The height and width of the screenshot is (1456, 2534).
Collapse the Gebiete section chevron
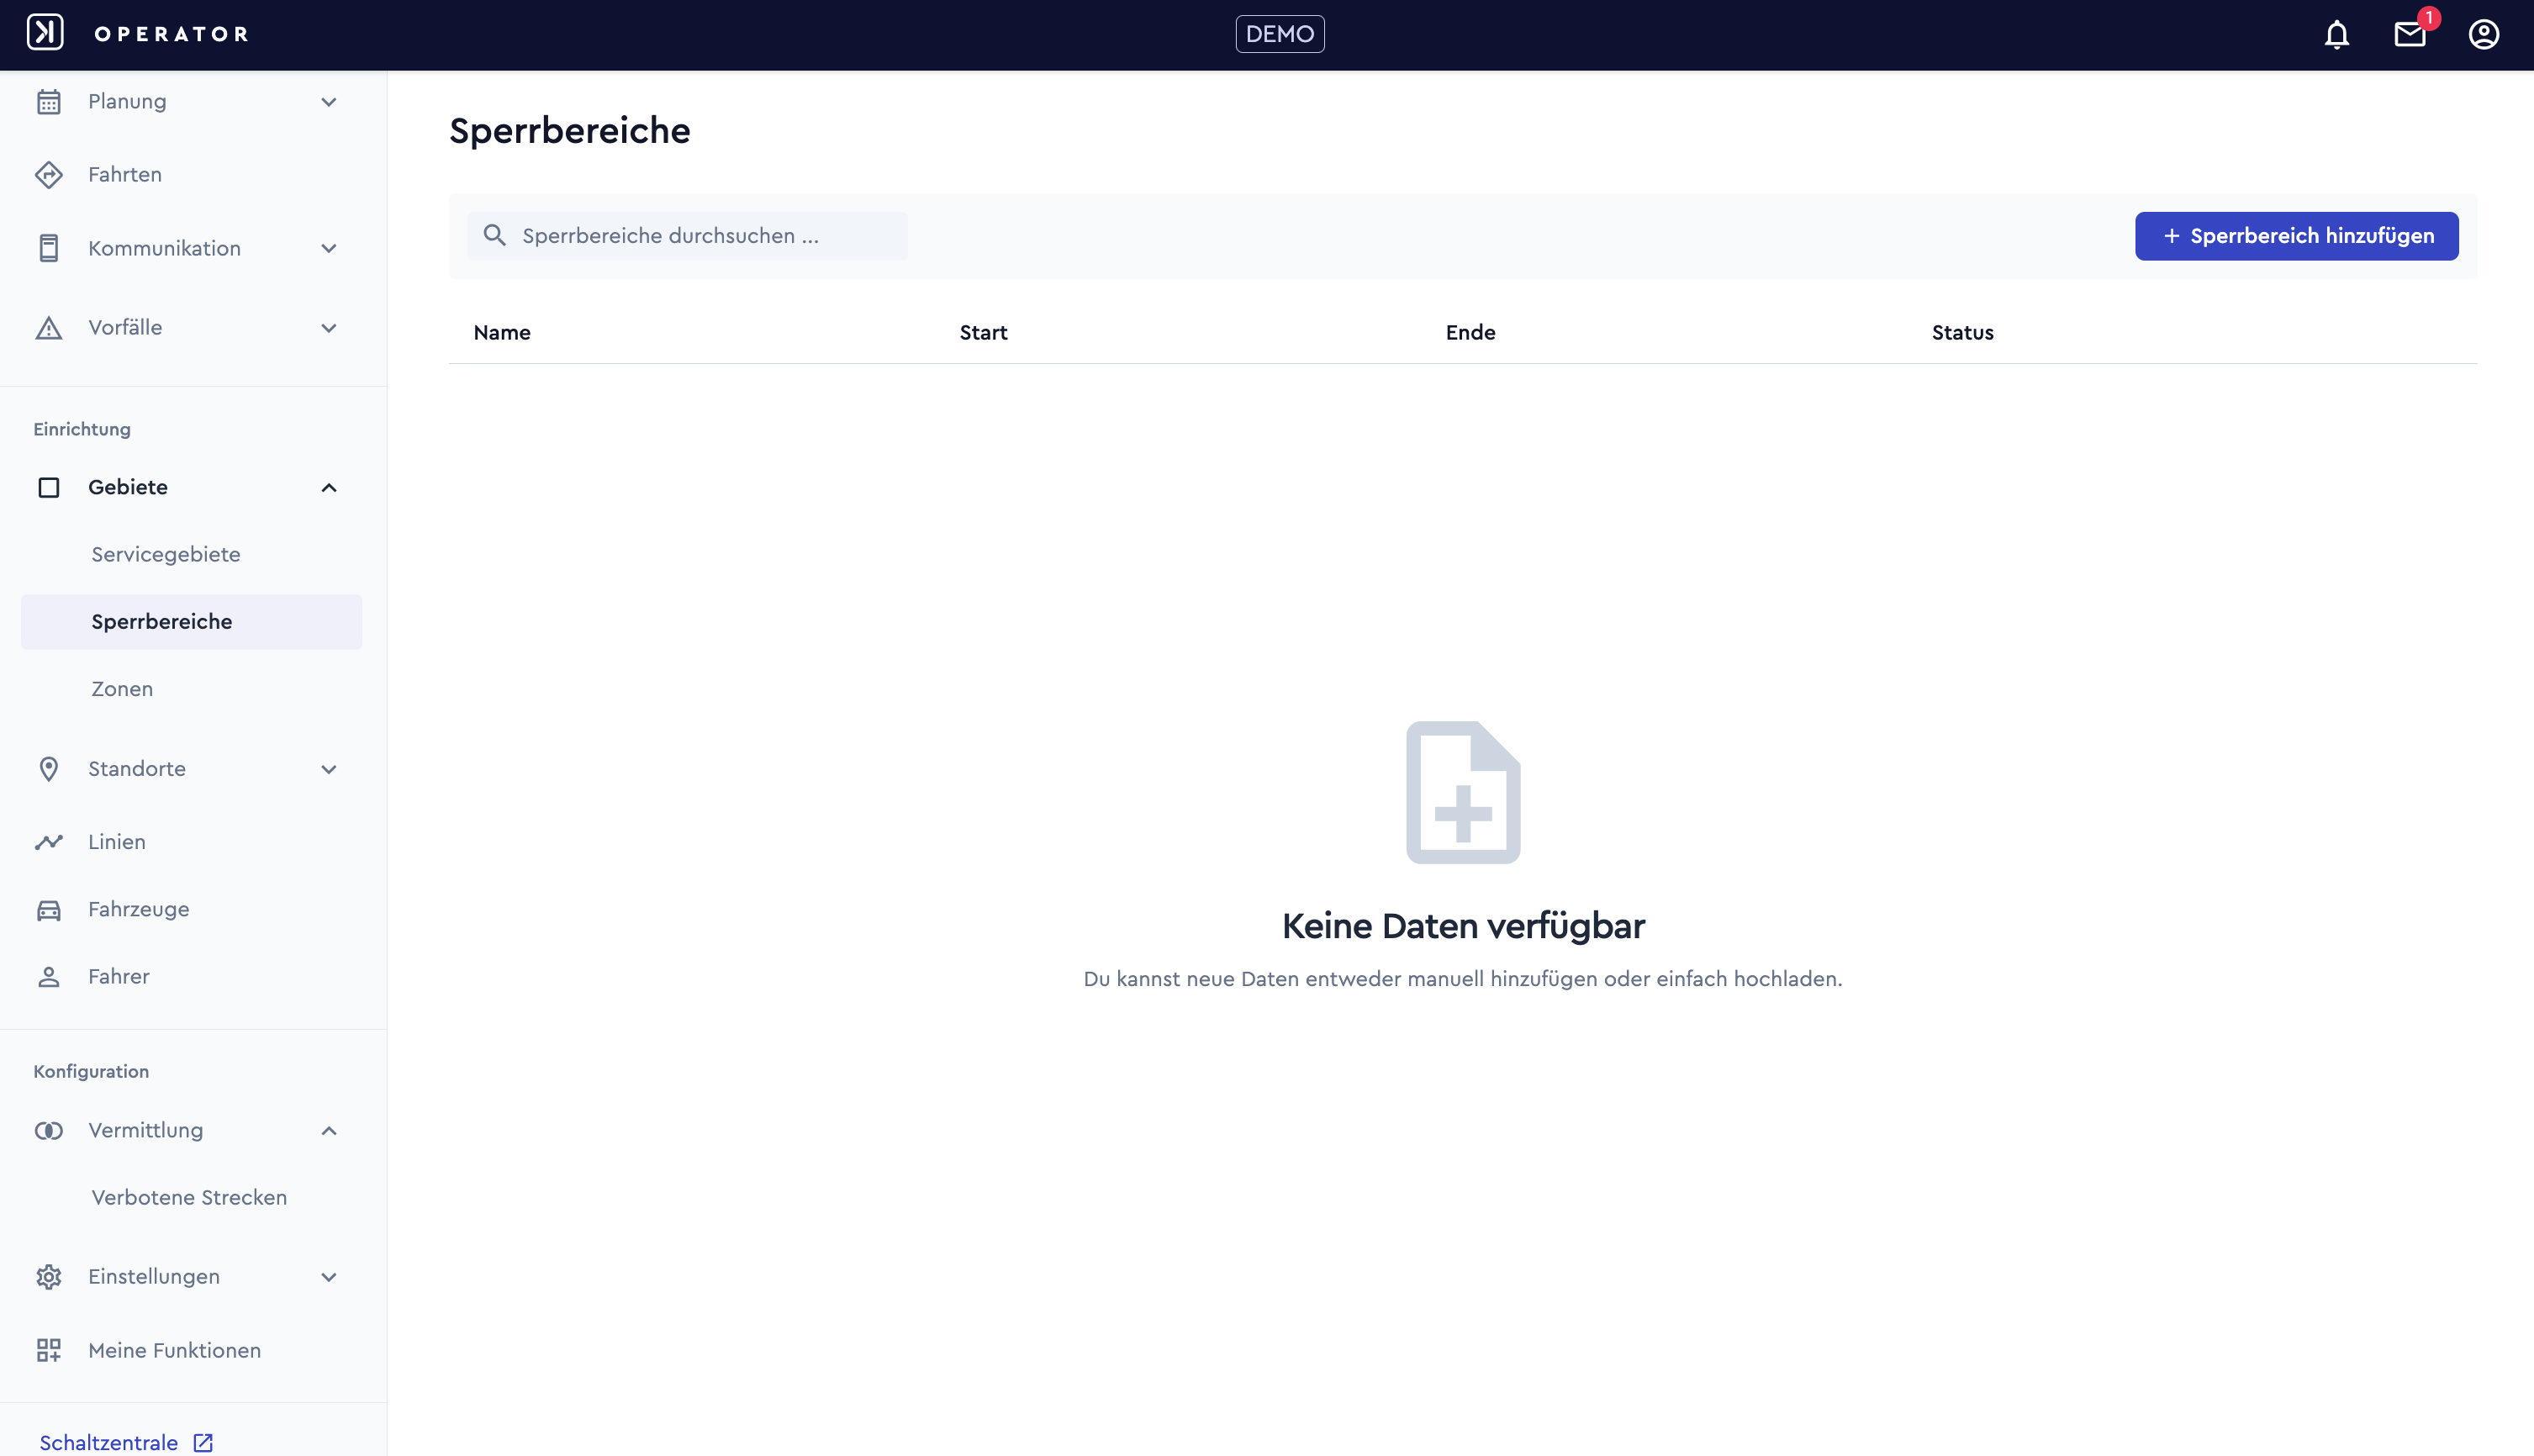[329, 487]
